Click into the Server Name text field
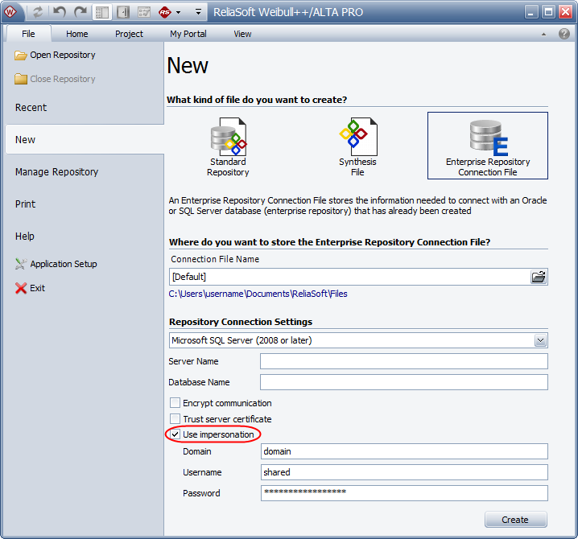The height and width of the screenshot is (539, 578). pyautogui.click(x=403, y=361)
